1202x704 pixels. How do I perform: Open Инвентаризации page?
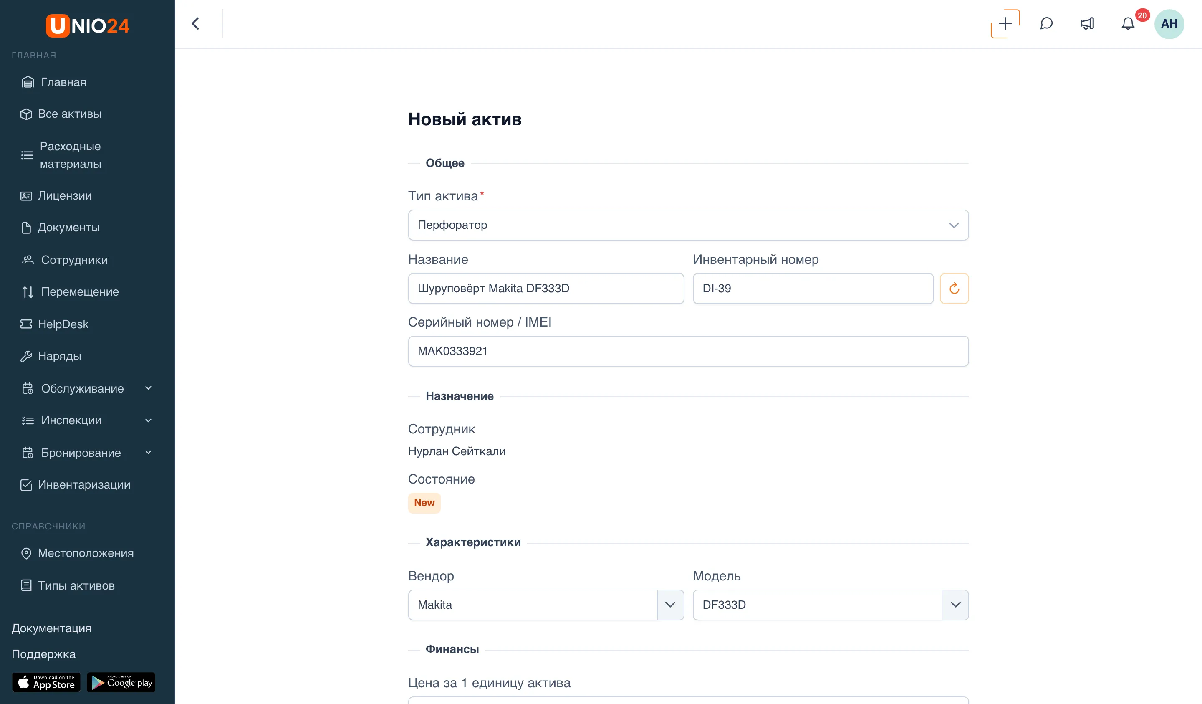[x=76, y=485]
